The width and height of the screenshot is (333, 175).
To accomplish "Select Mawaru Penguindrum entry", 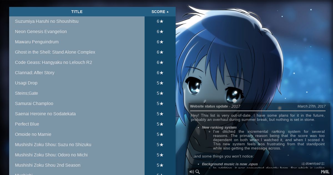I will (37, 42).
